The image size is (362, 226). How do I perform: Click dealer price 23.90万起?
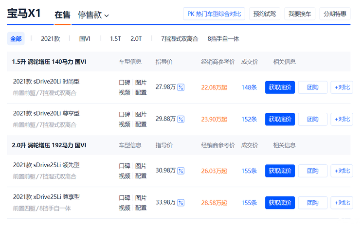click(214, 119)
